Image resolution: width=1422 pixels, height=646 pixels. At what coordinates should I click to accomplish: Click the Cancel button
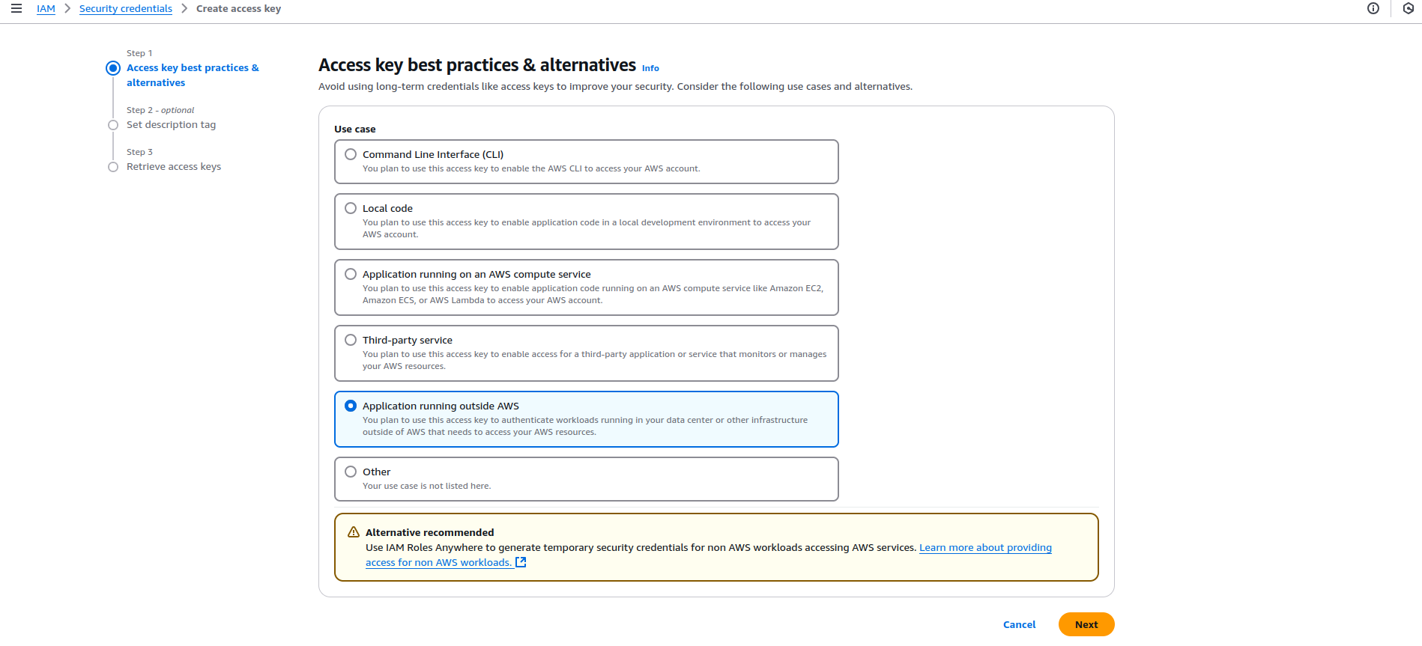point(1019,624)
